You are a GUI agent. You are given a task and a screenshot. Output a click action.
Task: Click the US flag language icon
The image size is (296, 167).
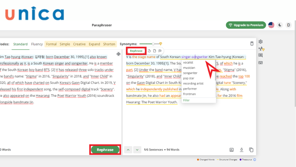coord(271,25)
